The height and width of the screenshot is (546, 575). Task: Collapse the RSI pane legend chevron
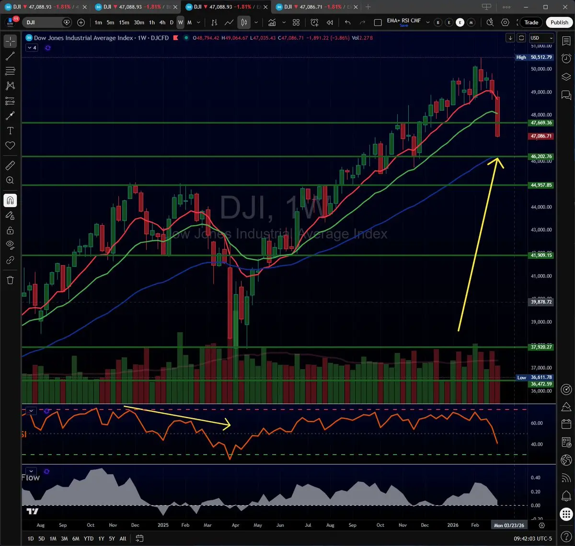coord(31,411)
